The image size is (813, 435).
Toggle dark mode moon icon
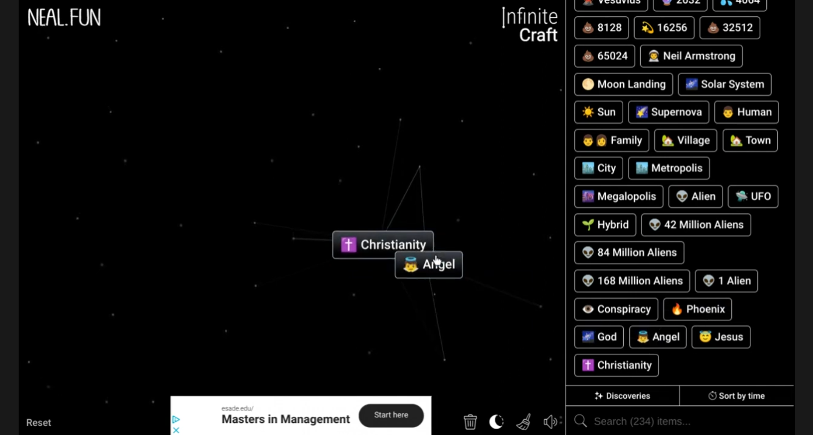pyautogui.click(x=496, y=421)
